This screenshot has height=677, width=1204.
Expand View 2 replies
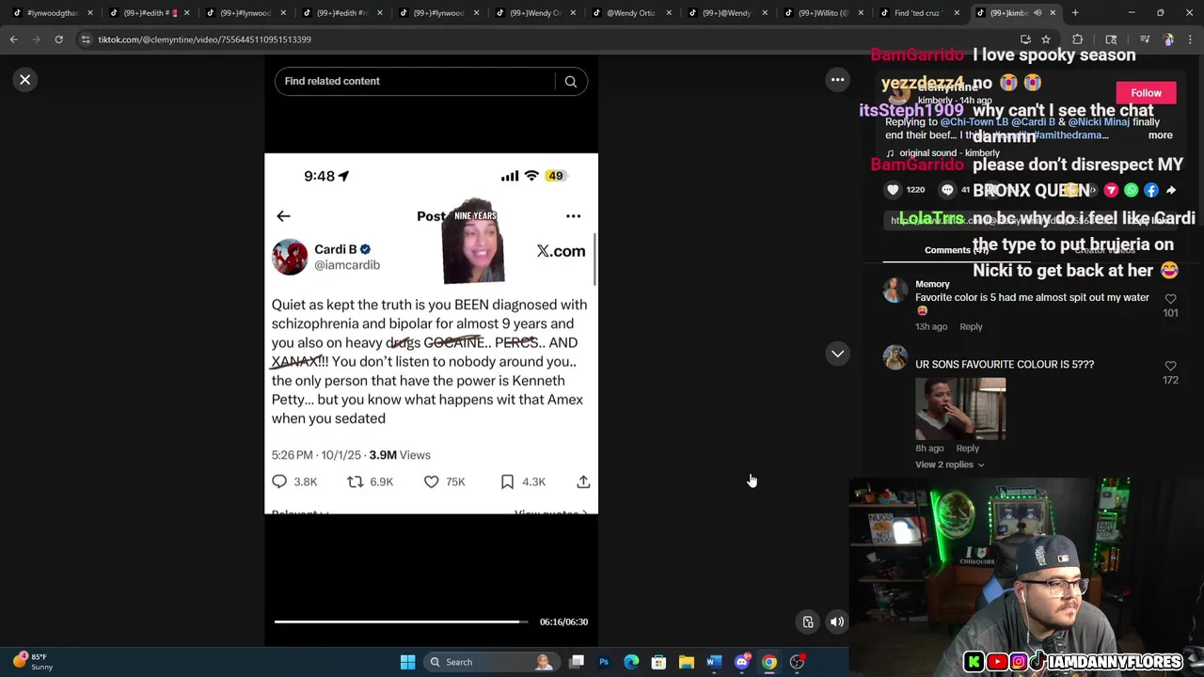pos(950,464)
